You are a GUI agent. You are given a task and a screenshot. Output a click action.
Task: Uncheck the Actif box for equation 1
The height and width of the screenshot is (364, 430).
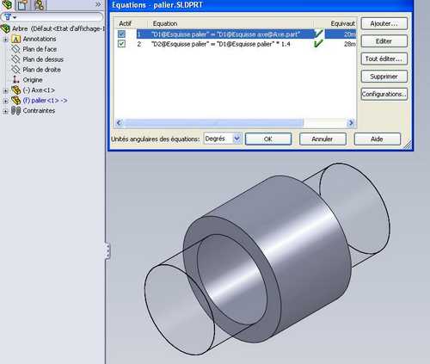(121, 34)
